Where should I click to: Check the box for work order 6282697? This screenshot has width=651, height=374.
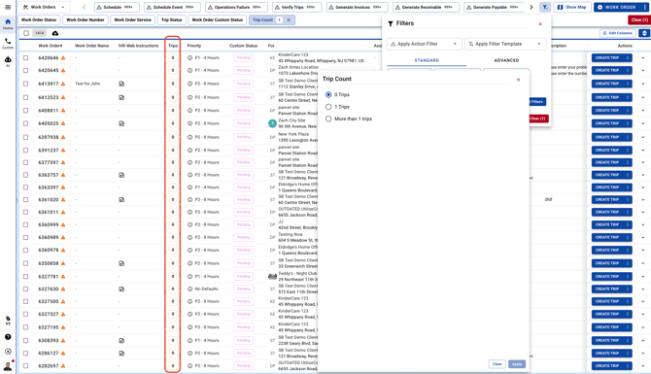click(25, 366)
